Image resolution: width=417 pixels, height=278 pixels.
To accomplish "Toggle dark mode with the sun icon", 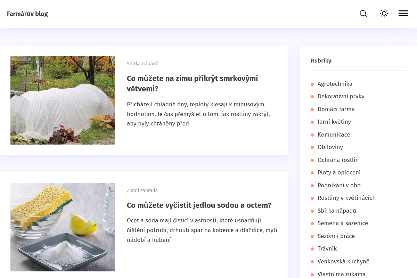I will point(384,13).
